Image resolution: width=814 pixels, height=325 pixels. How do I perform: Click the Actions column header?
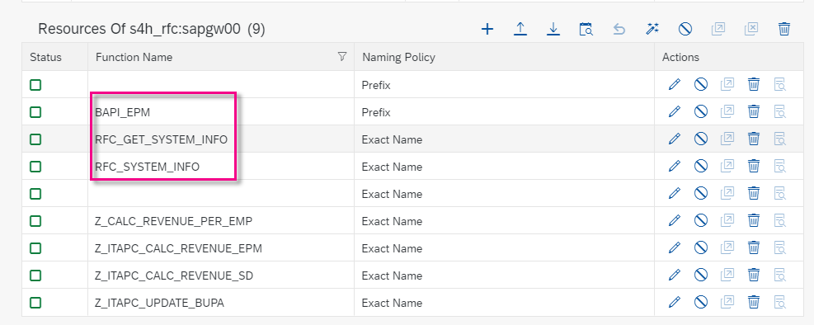729,57
